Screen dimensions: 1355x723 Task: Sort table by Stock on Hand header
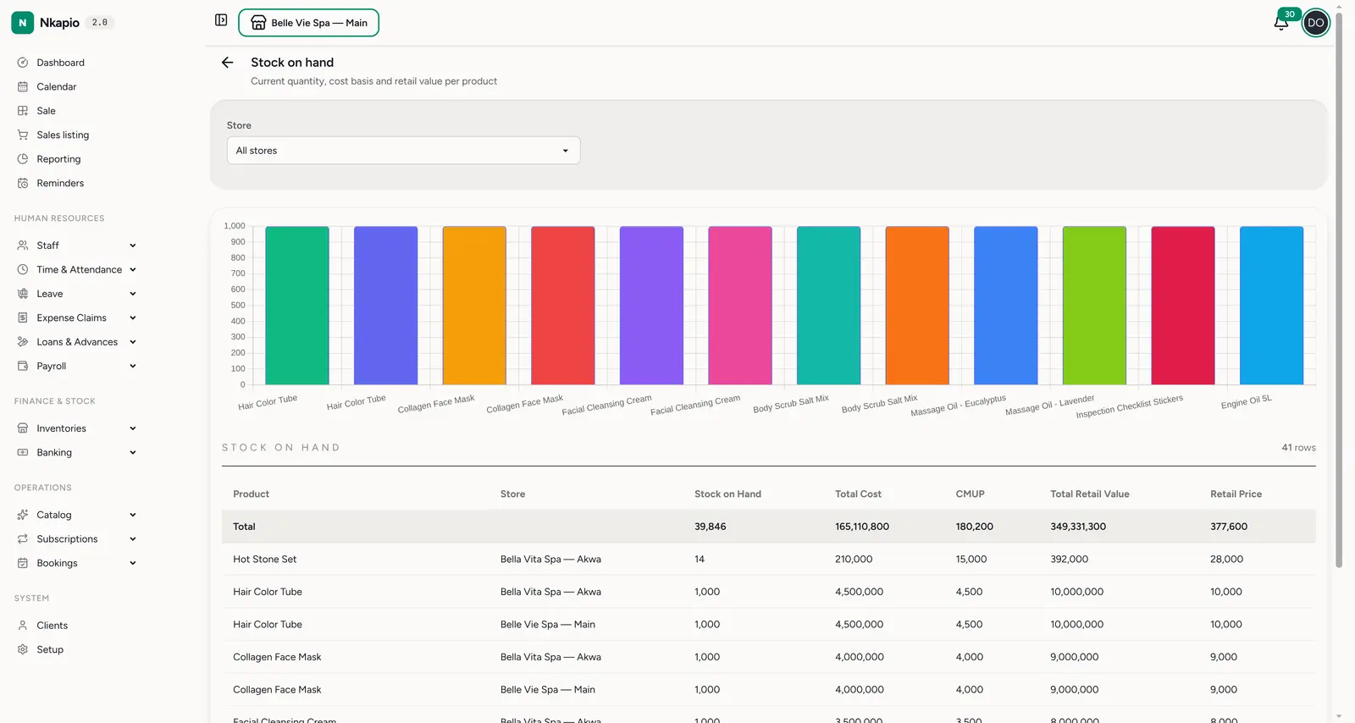(x=727, y=494)
